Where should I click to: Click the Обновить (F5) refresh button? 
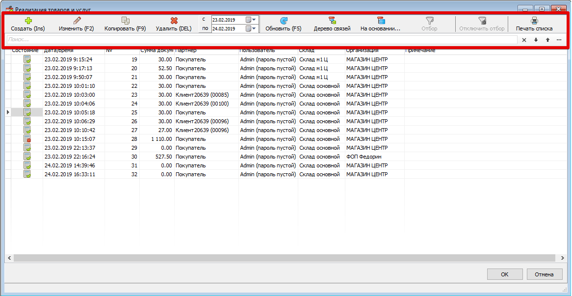tap(284, 24)
